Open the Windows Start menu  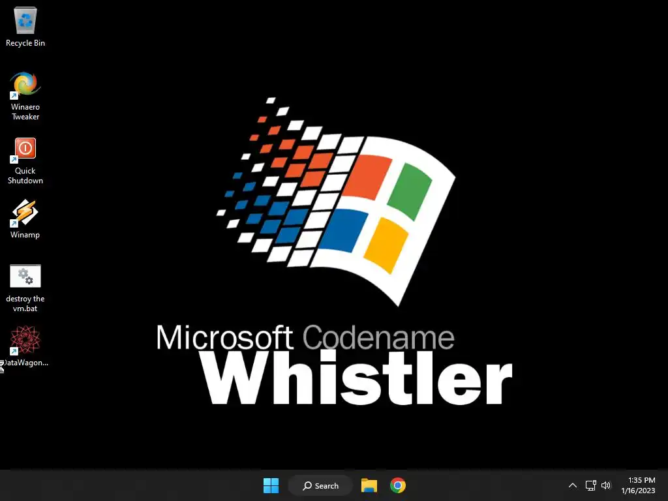(x=271, y=485)
